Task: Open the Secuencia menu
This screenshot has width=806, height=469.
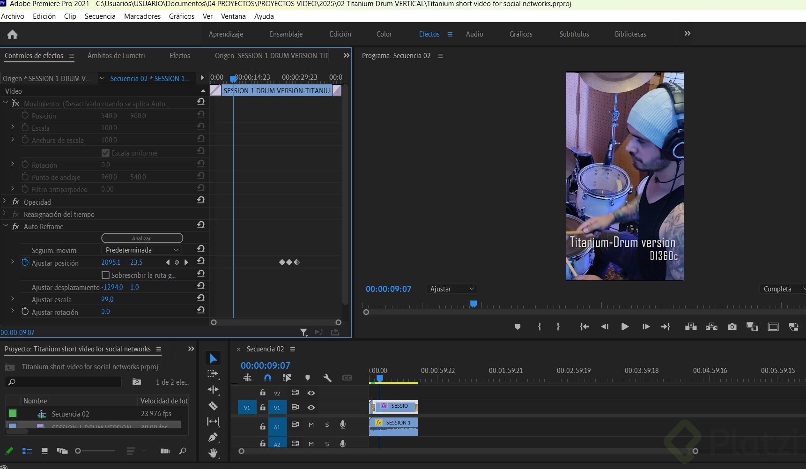Action: pos(100,16)
